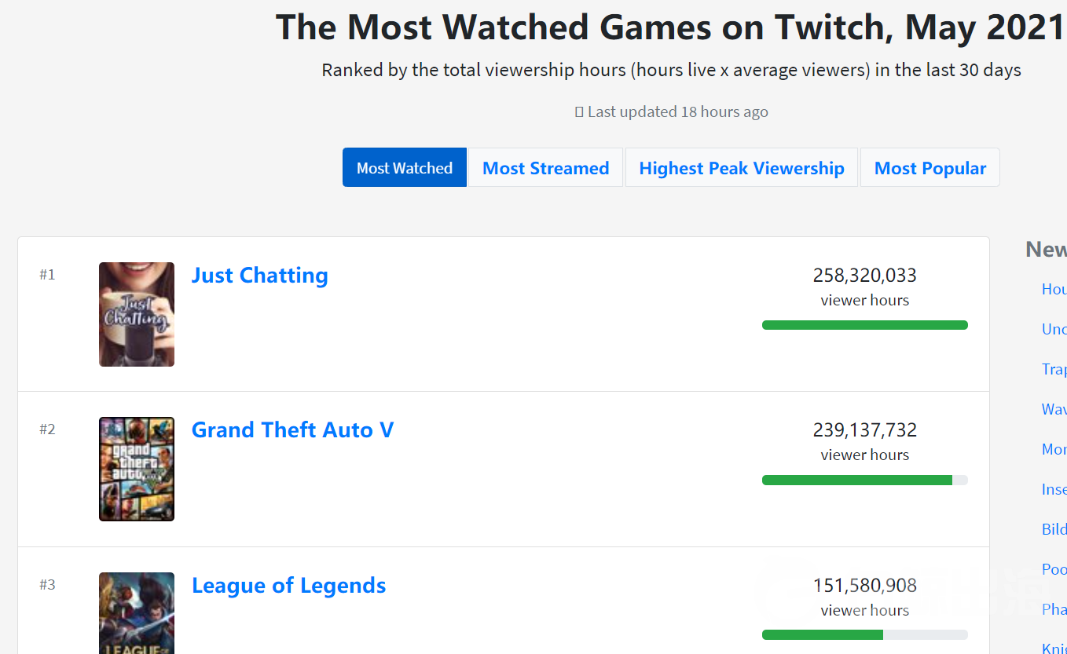Screen dimensions: 1067x654
Task: Switch to the Most Popular tab
Action: [929, 168]
